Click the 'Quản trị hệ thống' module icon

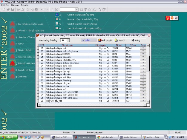pos(12,70)
